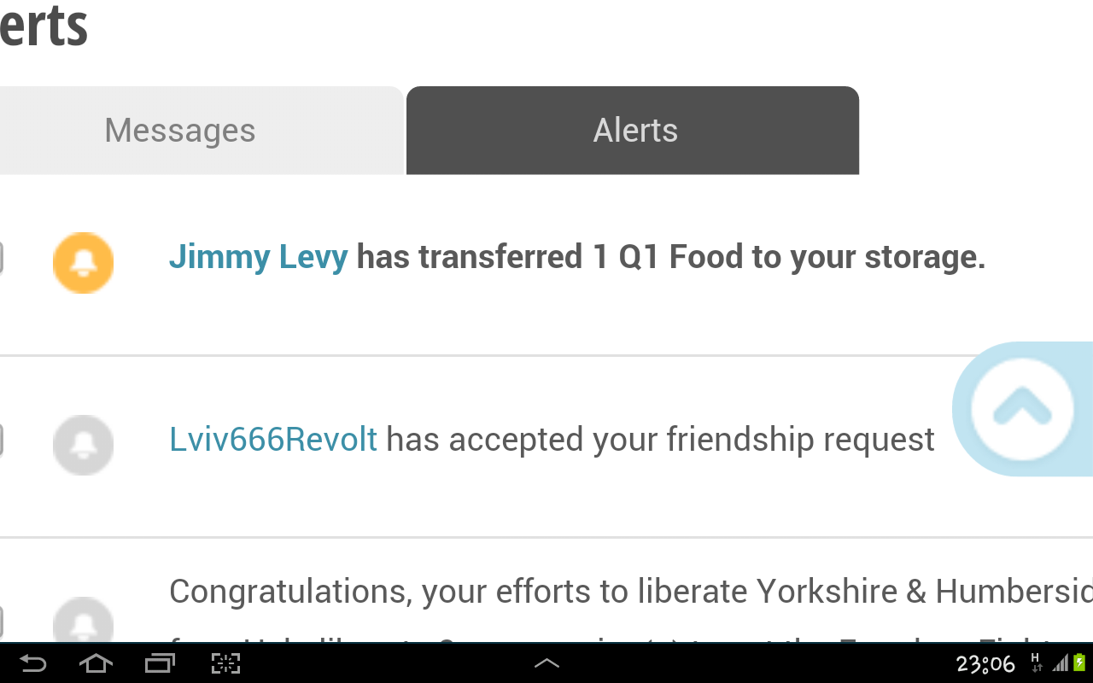This screenshot has width=1093, height=683.
Task: Tick the checkbox for Jimmy Levy alert
Action: [1, 258]
